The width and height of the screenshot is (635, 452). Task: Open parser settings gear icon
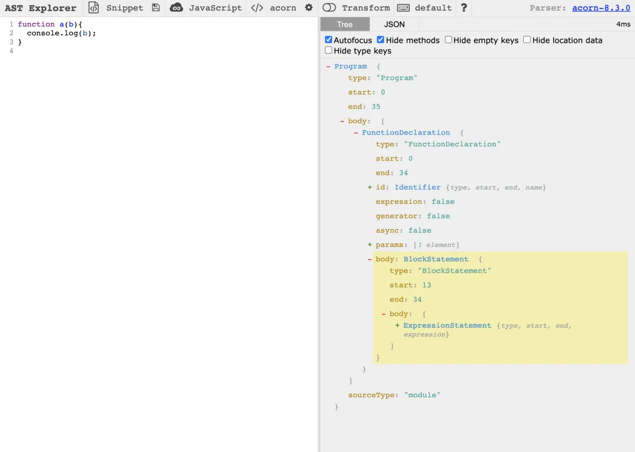tap(309, 8)
